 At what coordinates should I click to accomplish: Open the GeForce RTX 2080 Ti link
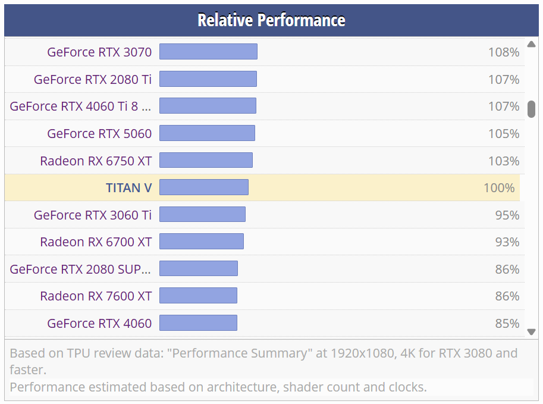93,79
